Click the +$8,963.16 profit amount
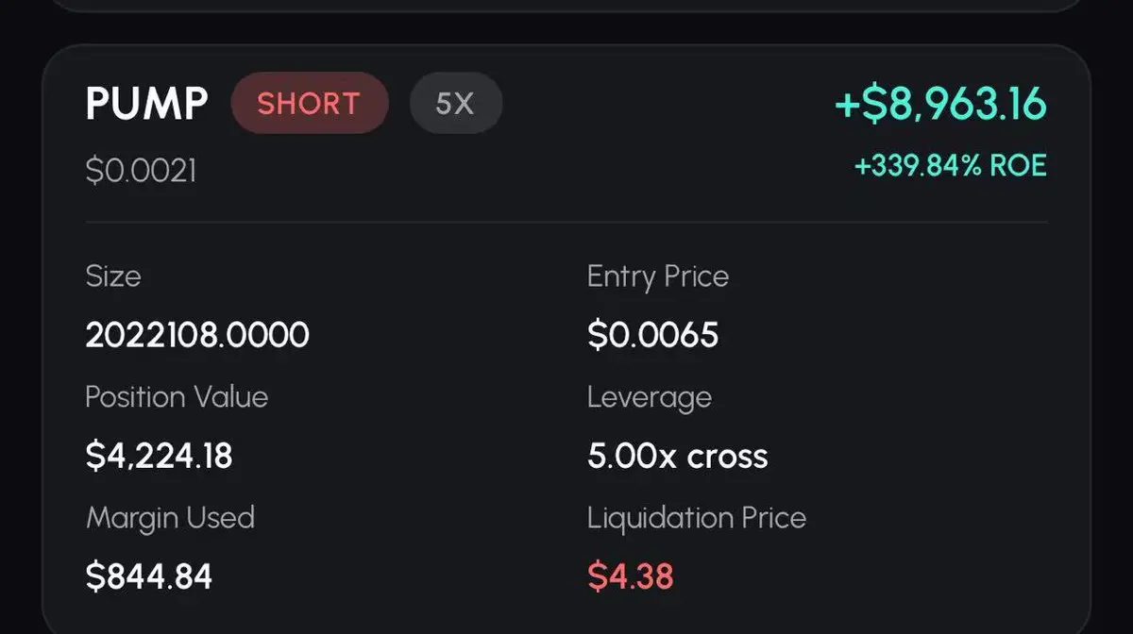1133x634 pixels. pyautogui.click(x=940, y=104)
